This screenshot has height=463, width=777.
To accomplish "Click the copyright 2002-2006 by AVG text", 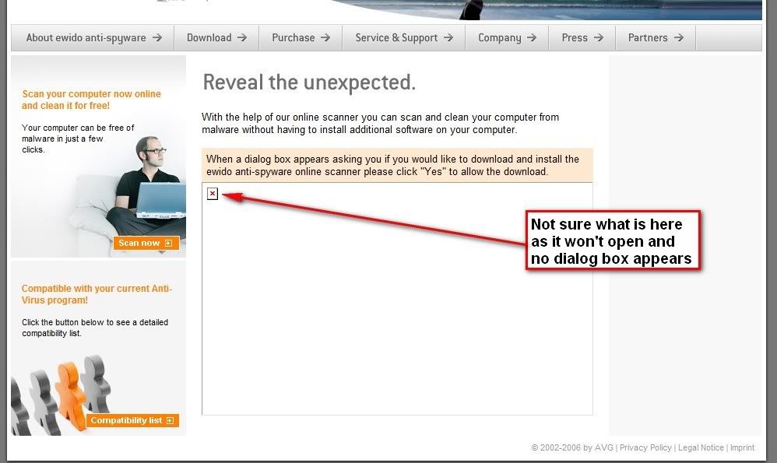I will [571, 447].
